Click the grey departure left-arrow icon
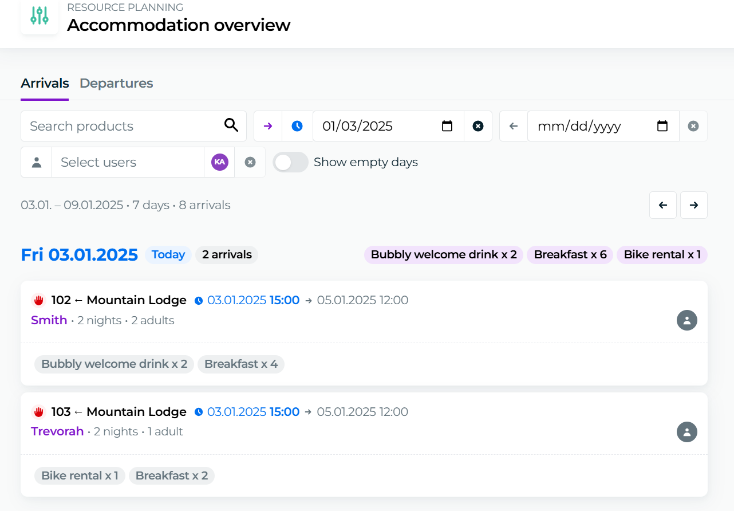 [514, 126]
